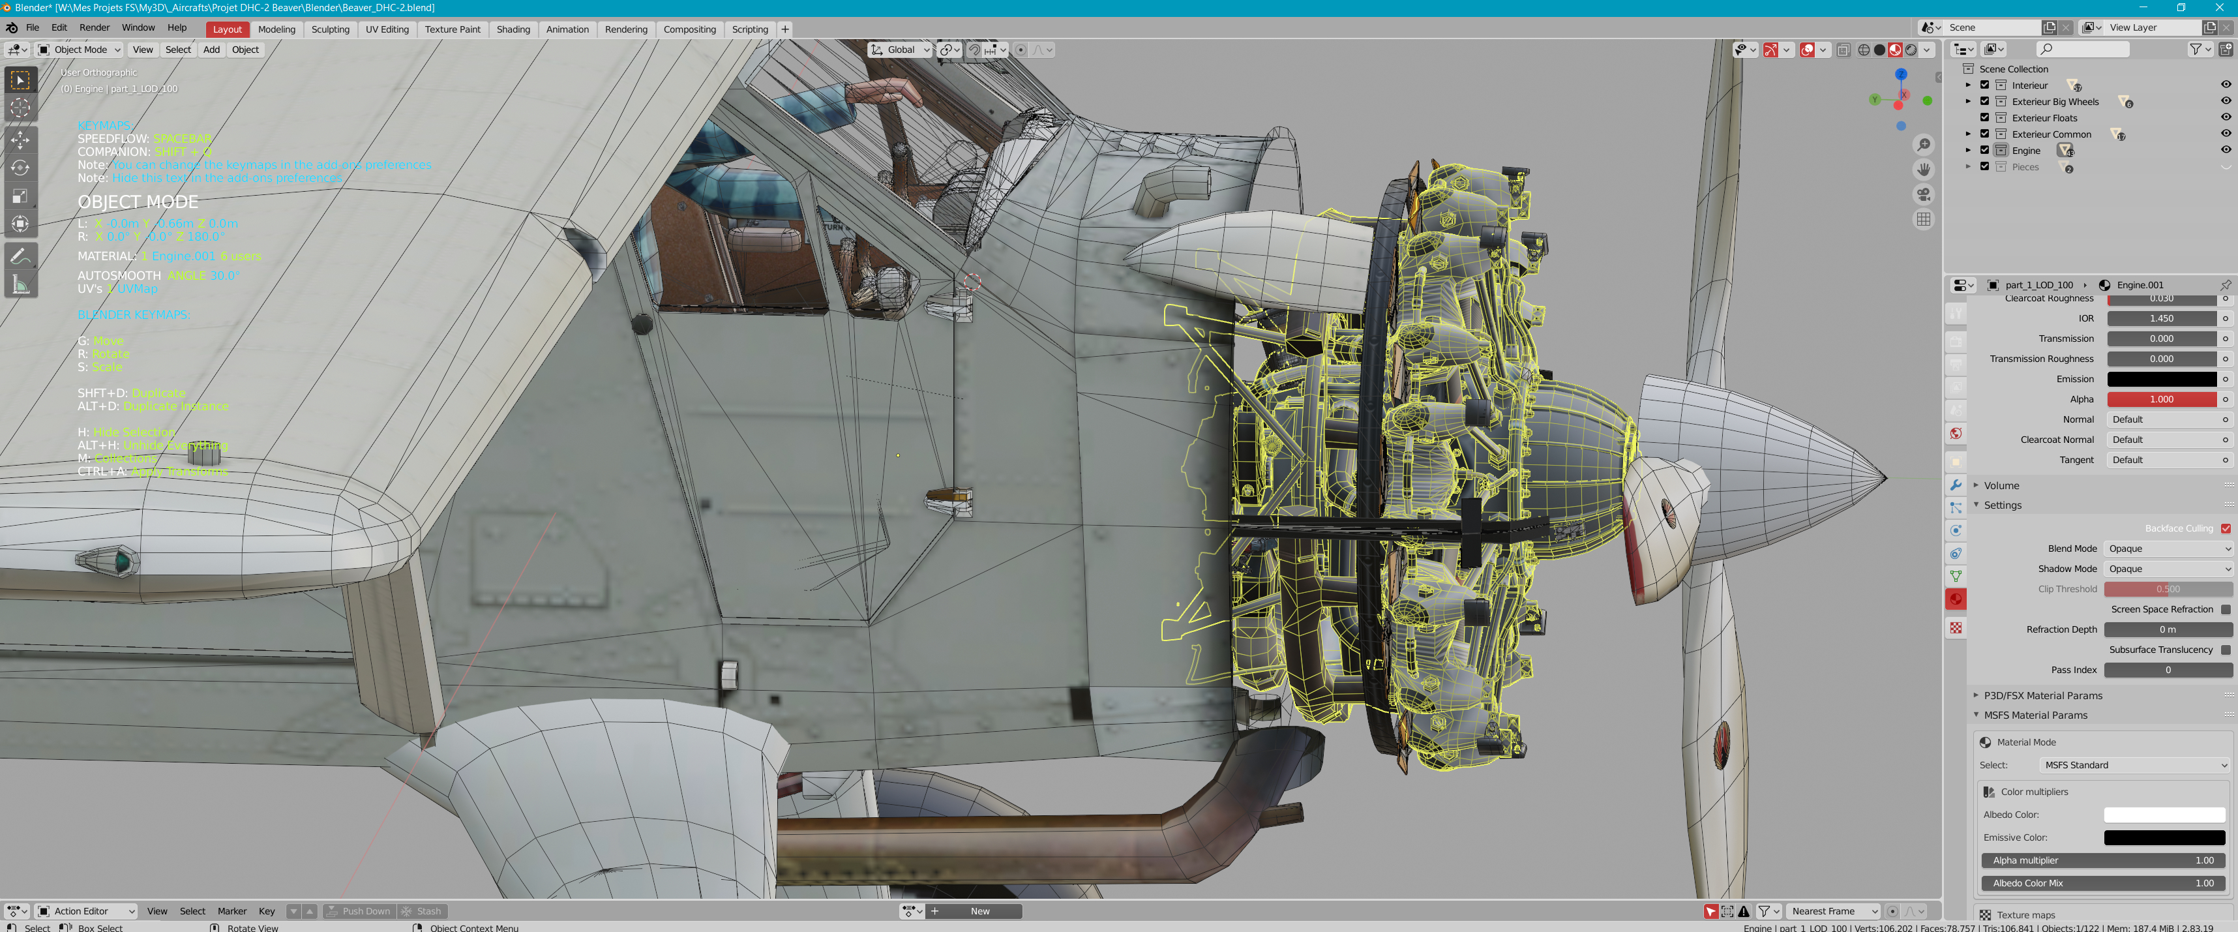Click the hand pan view gizmo
2238x932 pixels.
(1924, 170)
